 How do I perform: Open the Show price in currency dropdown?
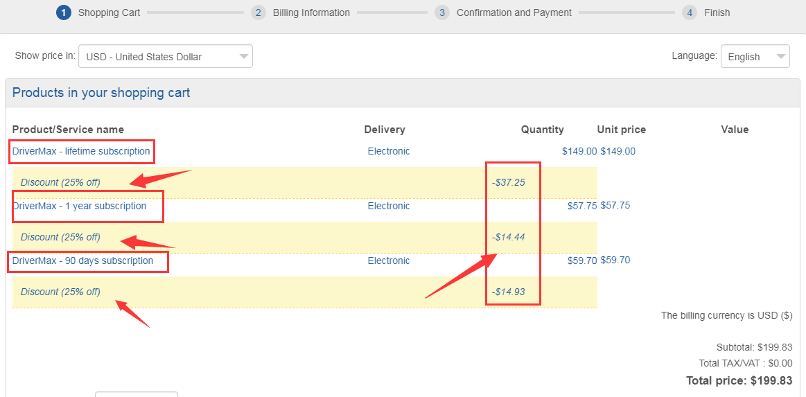point(166,57)
